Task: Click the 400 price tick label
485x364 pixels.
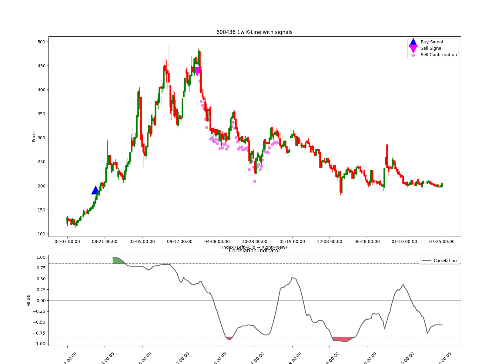Action: point(42,90)
